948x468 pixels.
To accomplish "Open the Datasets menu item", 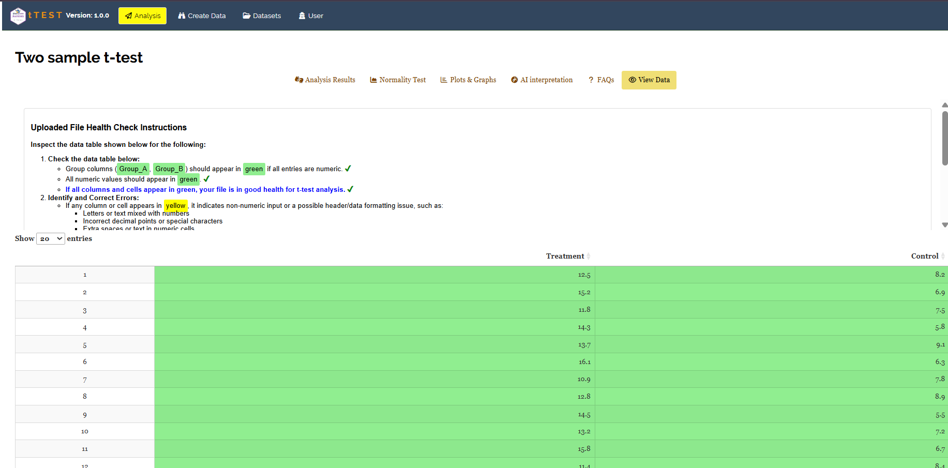I will click(262, 16).
